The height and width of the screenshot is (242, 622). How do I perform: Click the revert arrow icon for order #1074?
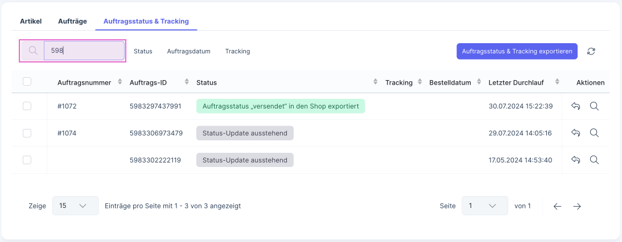[575, 133]
